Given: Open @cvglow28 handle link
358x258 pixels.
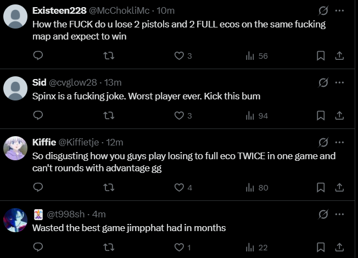Looking at the screenshot, I should (x=72, y=82).
